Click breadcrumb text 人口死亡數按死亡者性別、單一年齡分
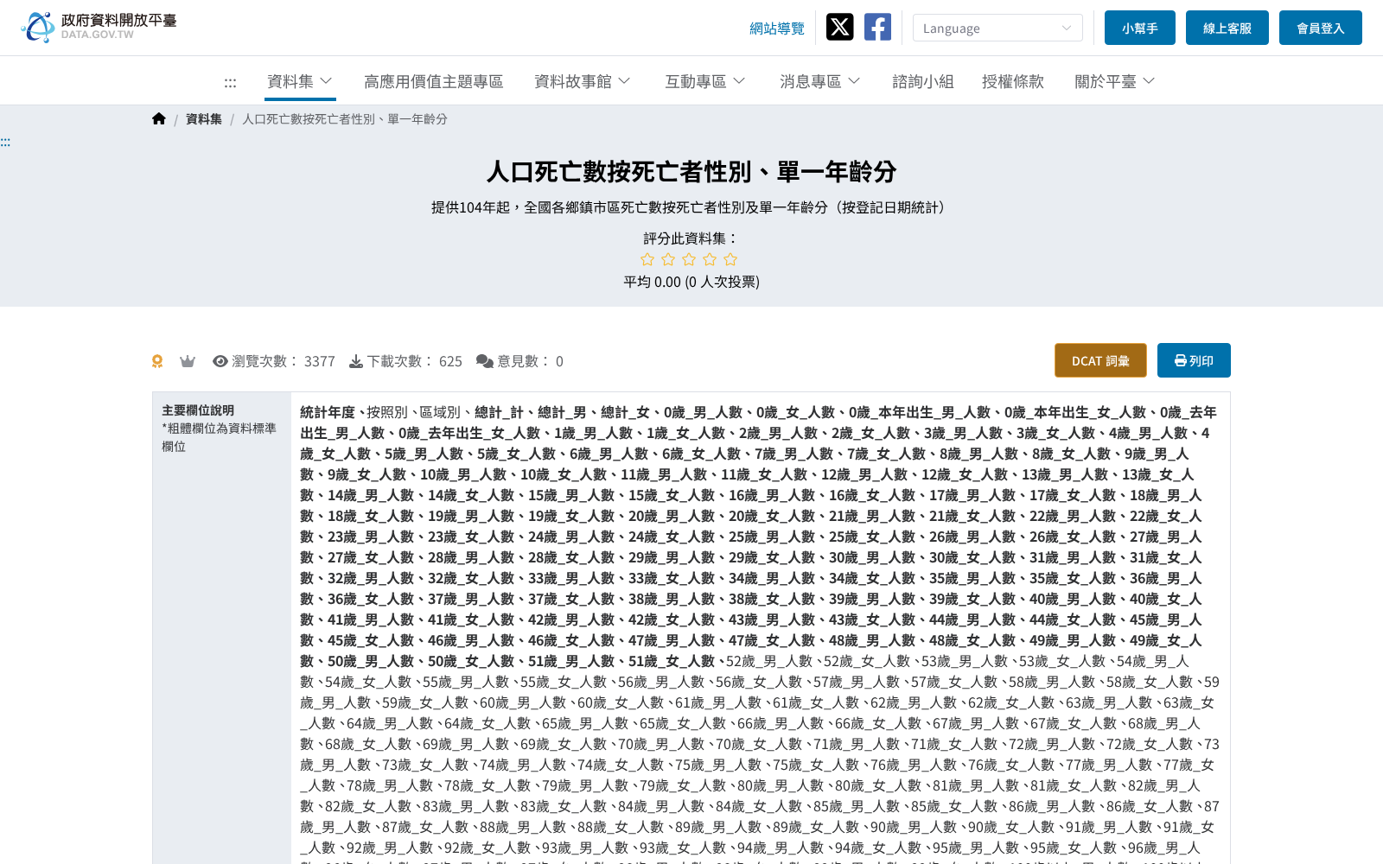 tap(345, 119)
